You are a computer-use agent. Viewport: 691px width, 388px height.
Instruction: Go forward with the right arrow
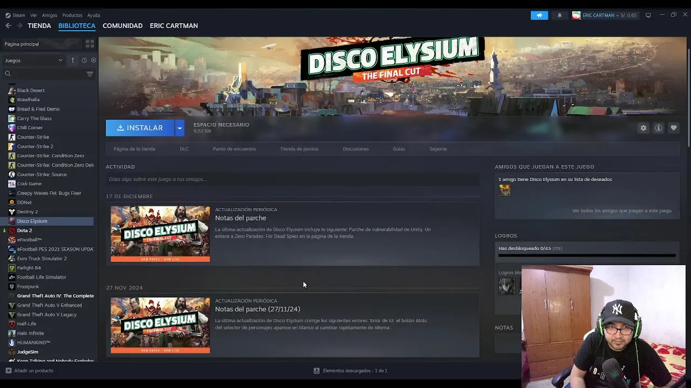click(x=19, y=25)
